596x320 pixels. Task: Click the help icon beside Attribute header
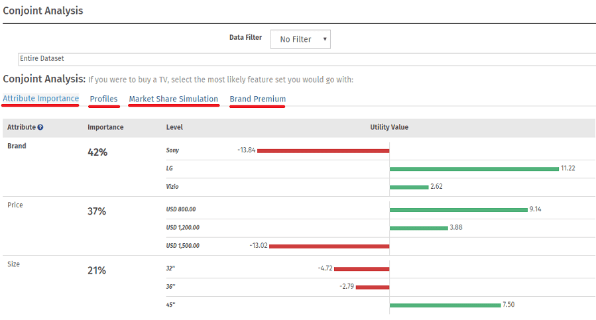(40, 127)
